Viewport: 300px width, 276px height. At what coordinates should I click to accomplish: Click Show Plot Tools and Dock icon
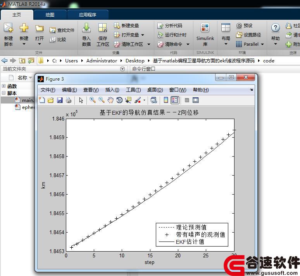pos(195,100)
